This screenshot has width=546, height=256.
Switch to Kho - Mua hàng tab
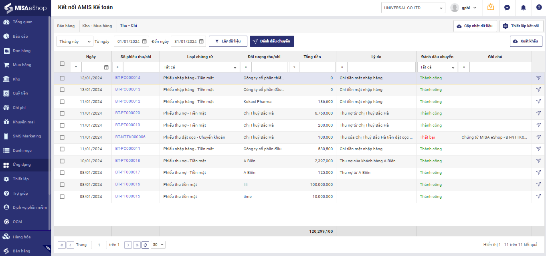click(x=97, y=26)
